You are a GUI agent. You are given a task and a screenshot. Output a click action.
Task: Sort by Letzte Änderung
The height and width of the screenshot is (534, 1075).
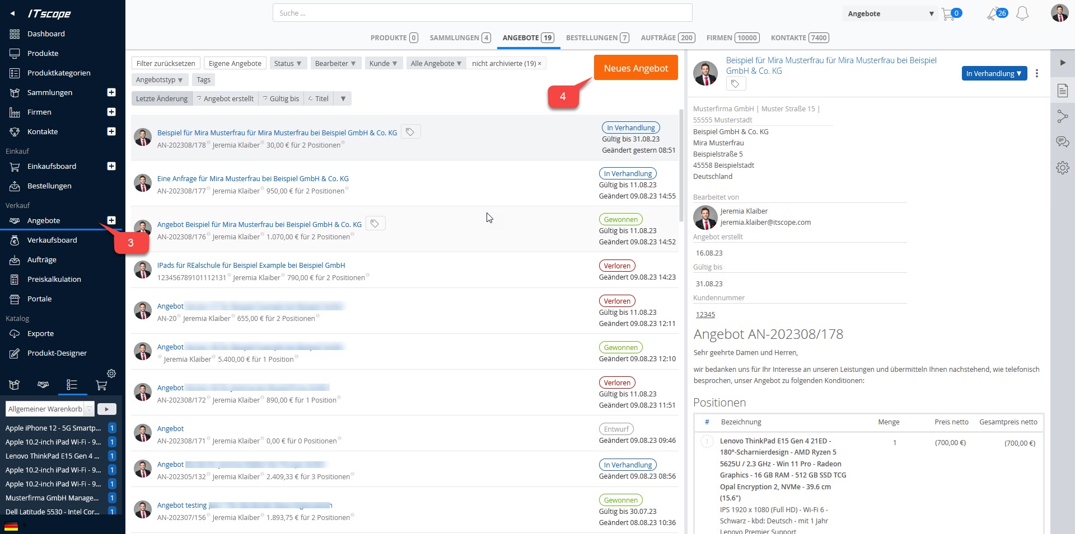tap(162, 99)
